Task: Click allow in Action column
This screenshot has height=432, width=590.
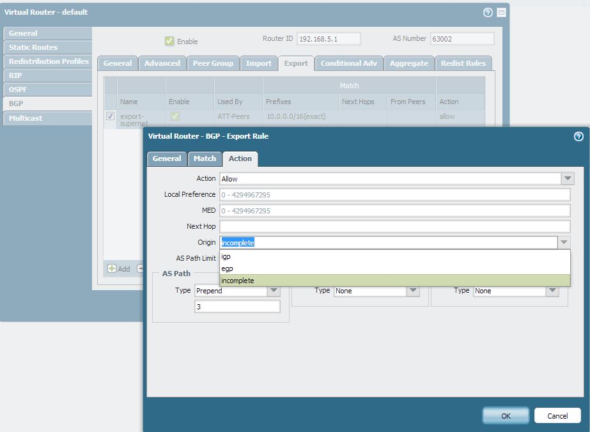Action: [447, 116]
